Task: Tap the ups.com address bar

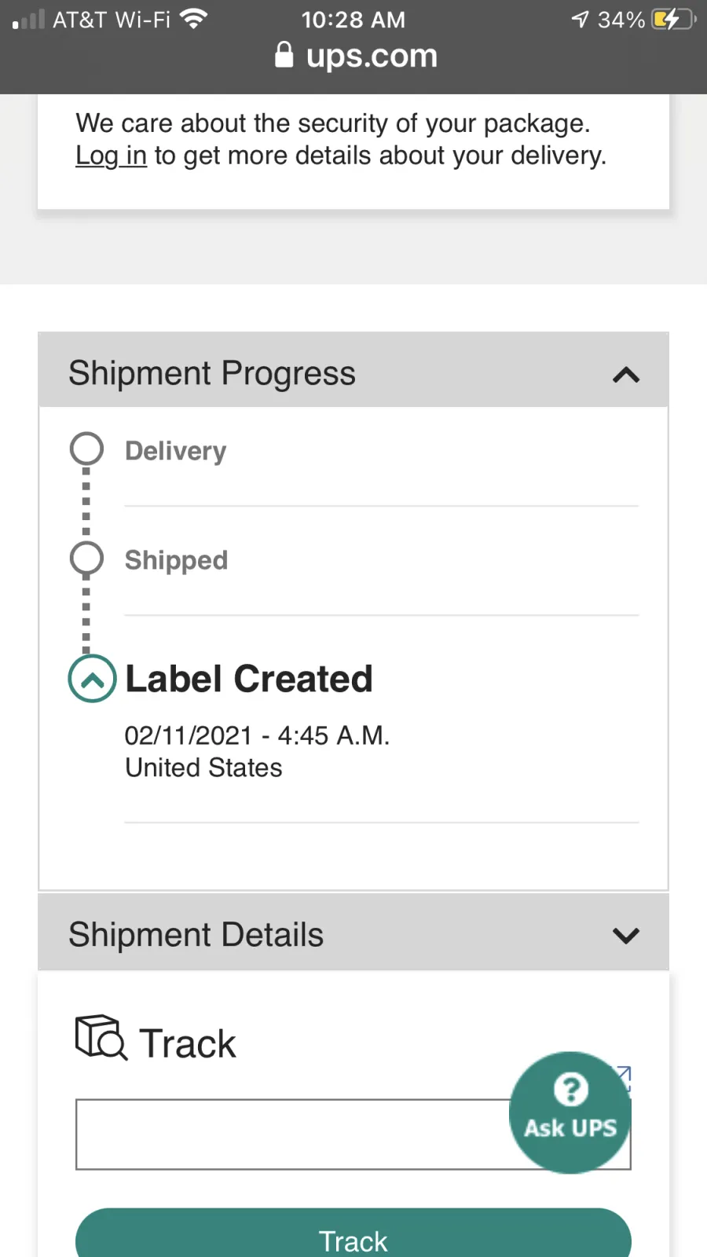Action: (x=371, y=56)
